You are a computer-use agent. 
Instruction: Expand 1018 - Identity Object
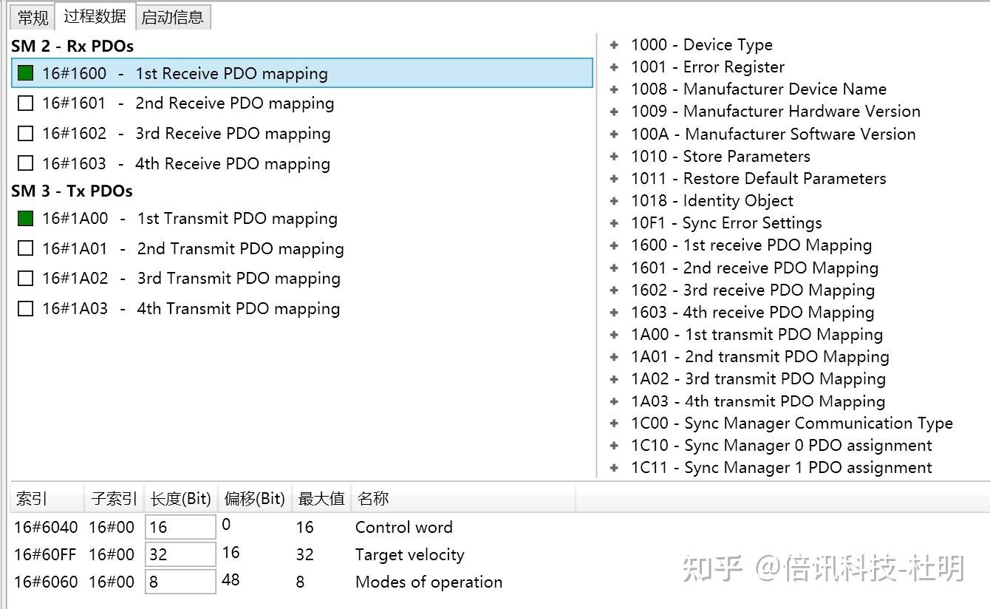(614, 200)
